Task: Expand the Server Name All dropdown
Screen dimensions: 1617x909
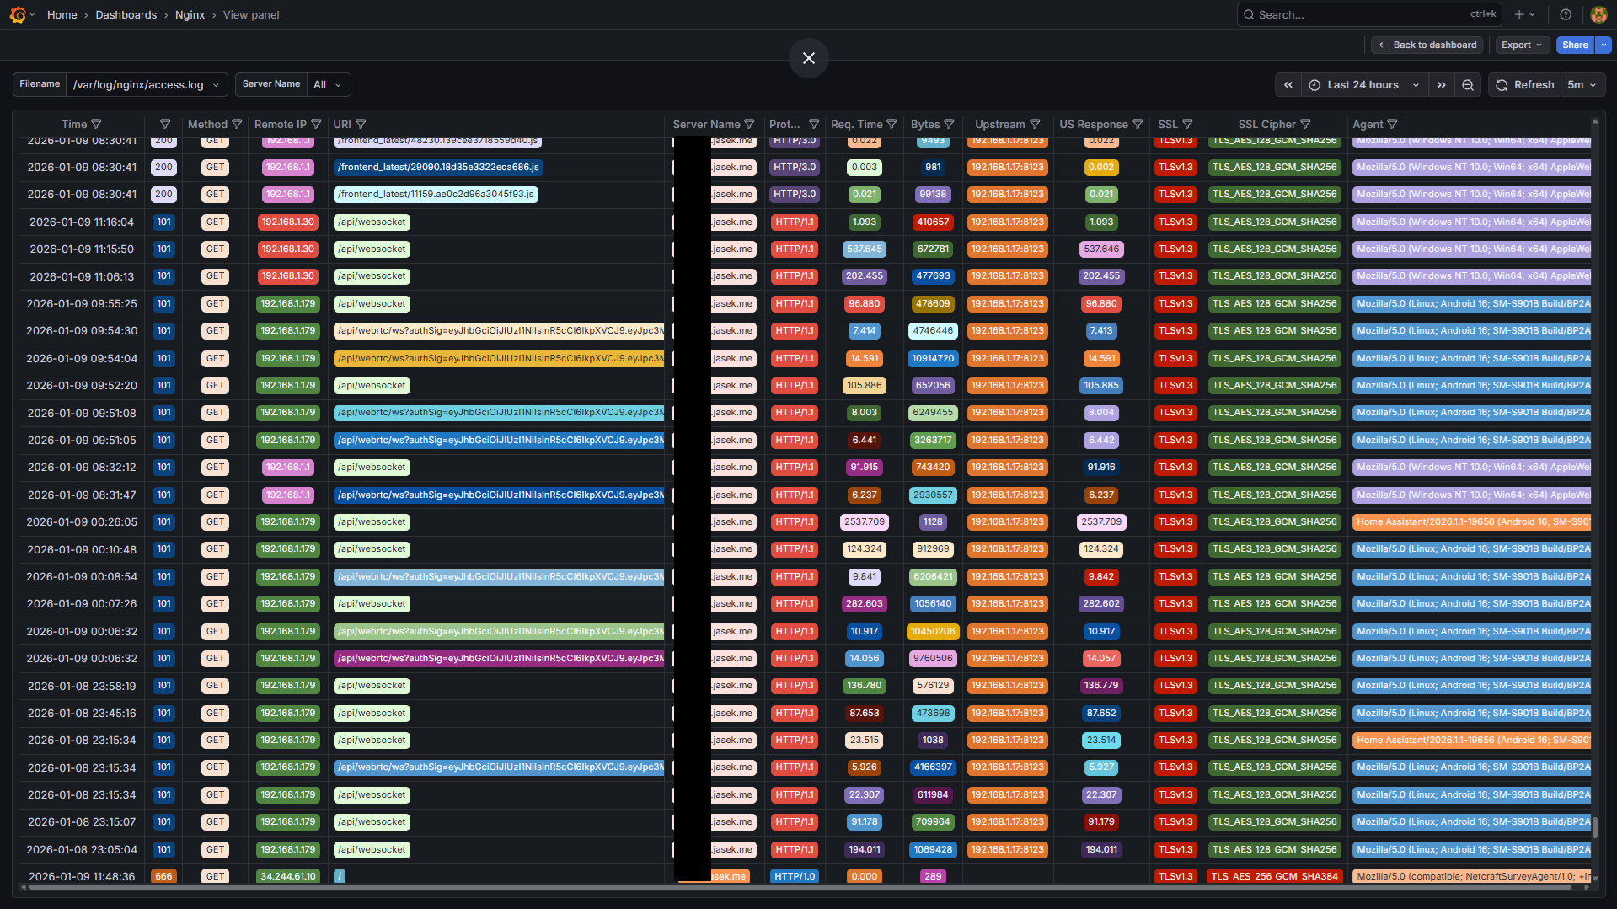Action: [328, 85]
